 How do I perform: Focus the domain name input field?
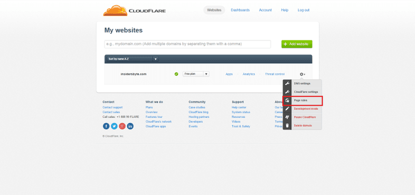(x=187, y=44)
